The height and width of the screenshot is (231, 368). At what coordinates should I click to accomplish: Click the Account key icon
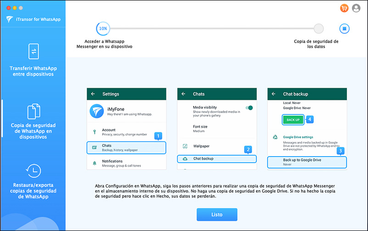[x=95, y=132]
